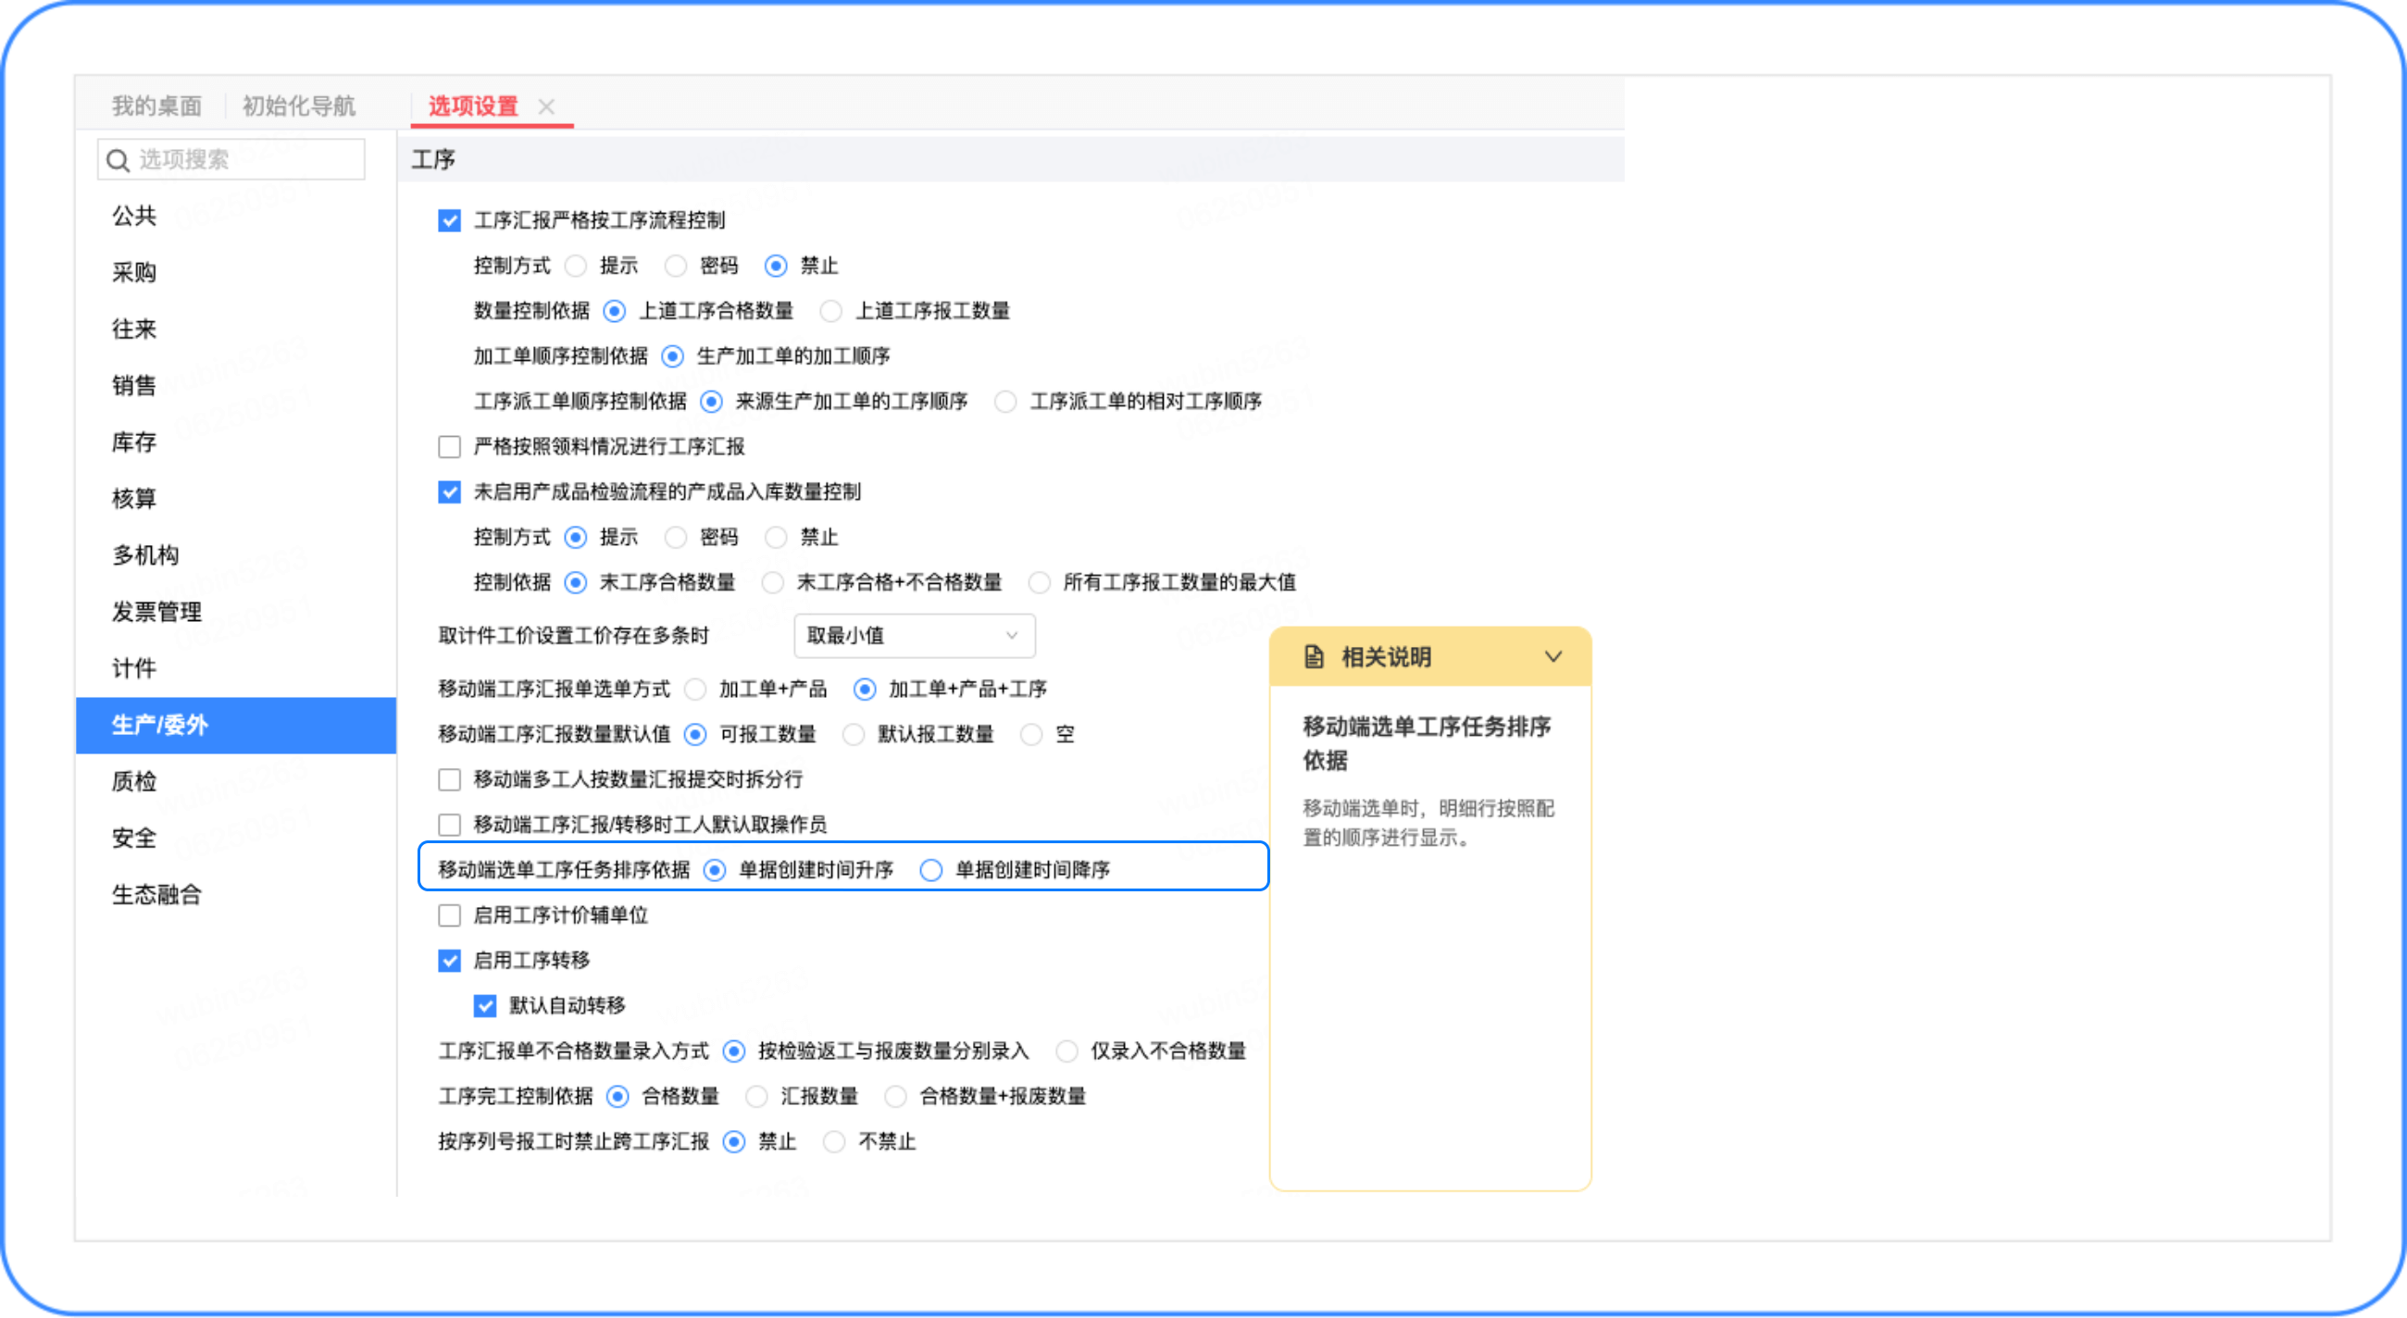Check 启用工序计价辅单位 option

(x=449, y=915)
